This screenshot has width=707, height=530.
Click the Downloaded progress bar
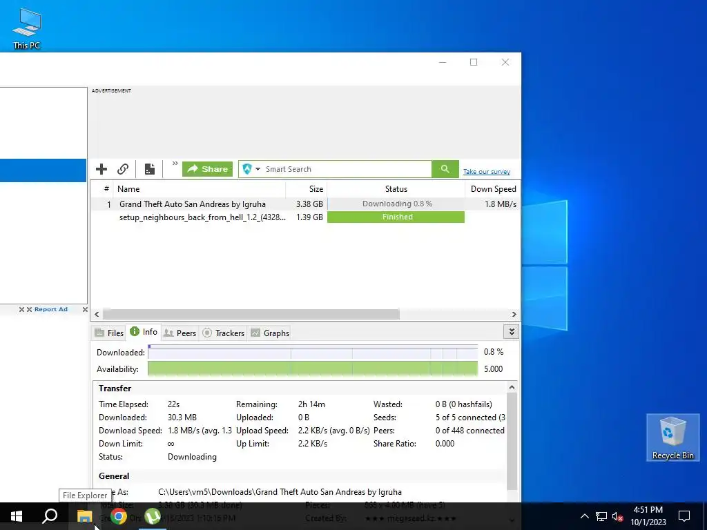[x=313, y=352]
